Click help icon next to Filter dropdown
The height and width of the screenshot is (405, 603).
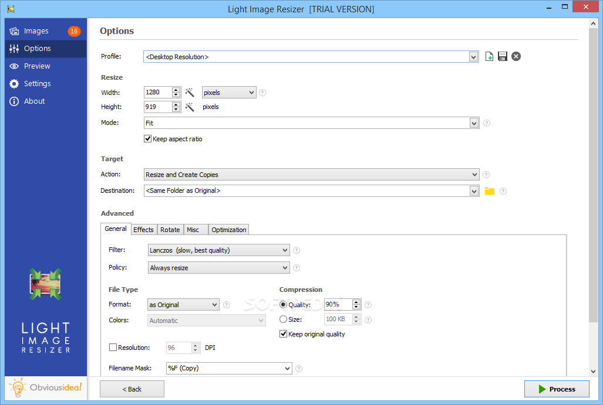(297, 250)
